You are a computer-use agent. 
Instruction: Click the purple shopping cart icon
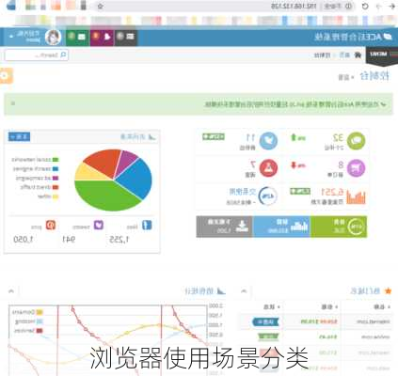(356, 168)
